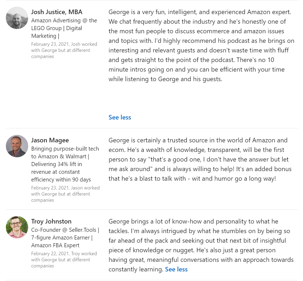Open the Josh Justice, MBA profile name
Image resolution: width=303 pixels, height=281 pixels.
(x=57, y=12)
